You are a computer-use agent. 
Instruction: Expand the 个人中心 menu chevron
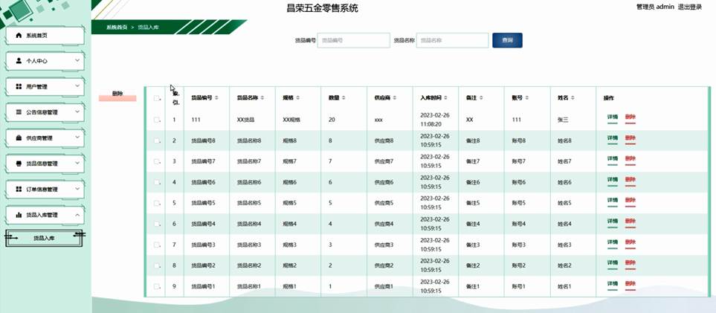(x=77, y=60)
